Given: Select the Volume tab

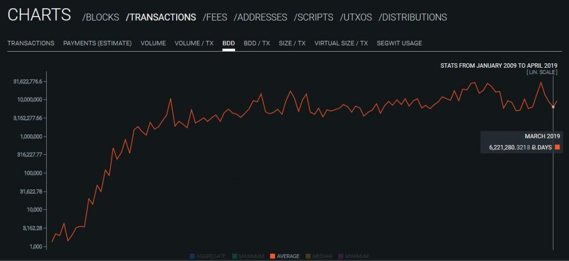Looking at the screenshot, I should [153, 43].
